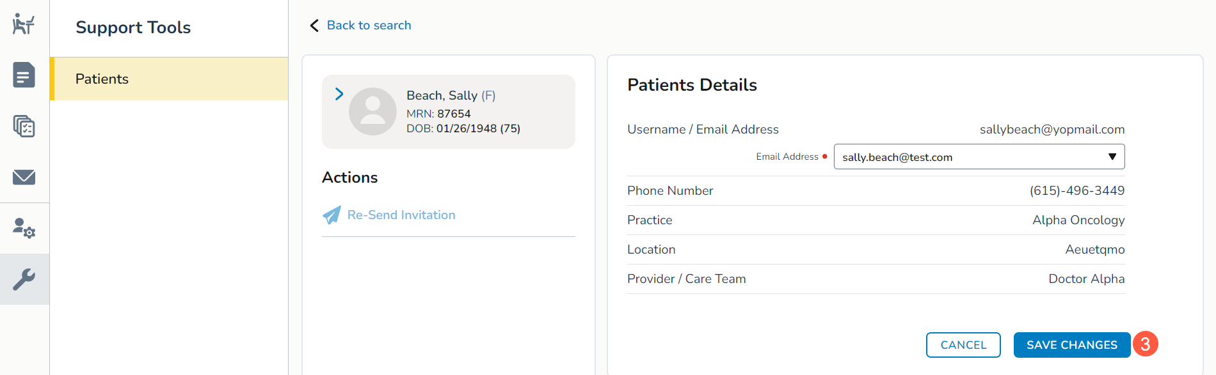
Task: Click Sally Beach's avatar placeholder
Action: click(x=372, y=111)
